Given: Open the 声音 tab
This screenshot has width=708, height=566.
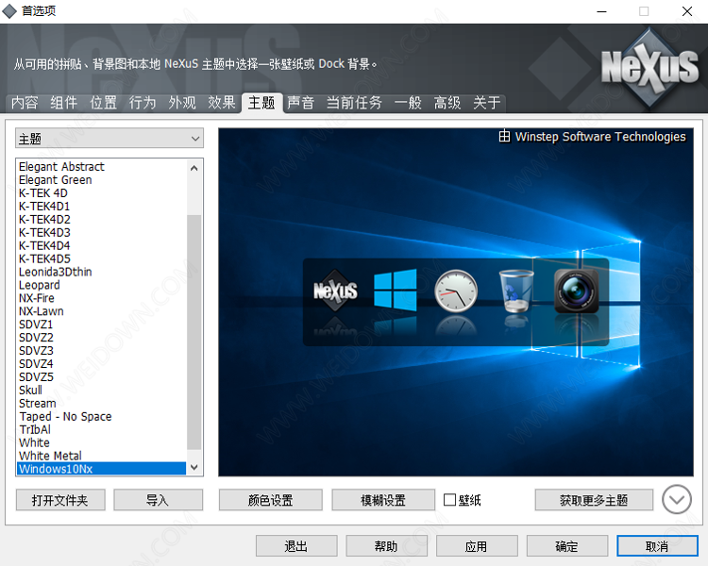Looking at the screenshot, I should (x=301, y=103).
